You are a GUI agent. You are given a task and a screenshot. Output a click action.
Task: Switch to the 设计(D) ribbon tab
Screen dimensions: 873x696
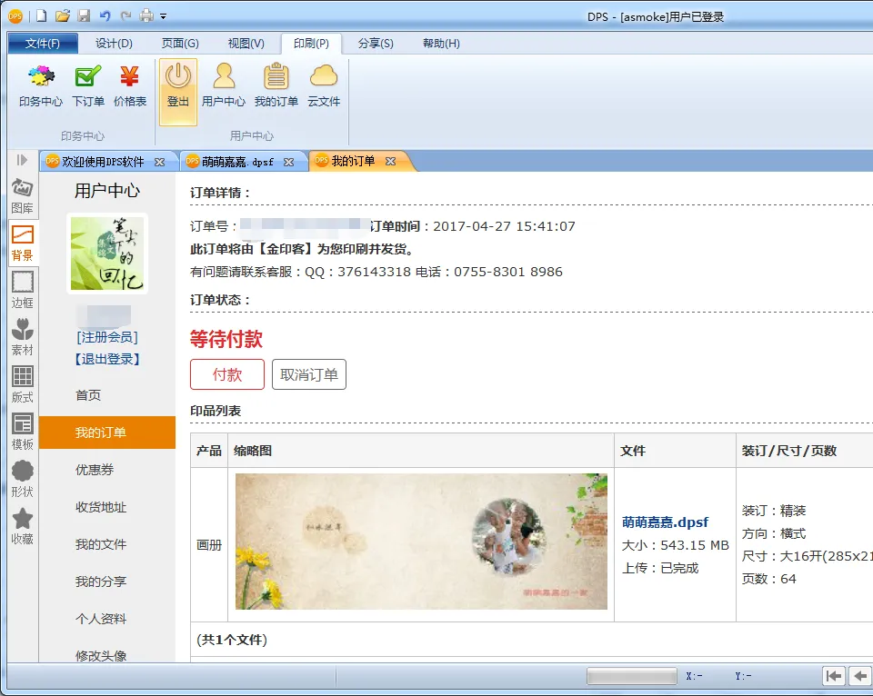coord(114,44)
